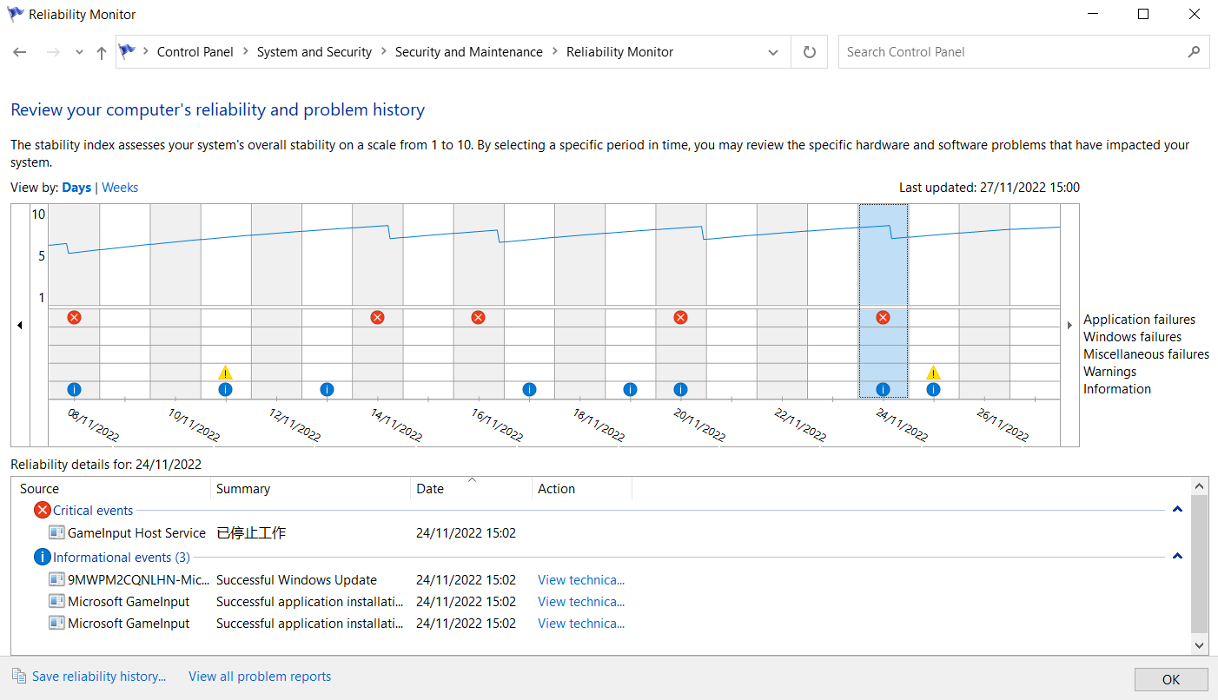Click the critical error icon on 08/11/2022
This screenshot has width=1218, height=700.
(x=74, y=318)
